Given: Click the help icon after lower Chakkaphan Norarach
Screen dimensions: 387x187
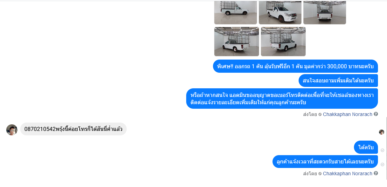Looking at the screenshot, I should click(x=376, y=173).
